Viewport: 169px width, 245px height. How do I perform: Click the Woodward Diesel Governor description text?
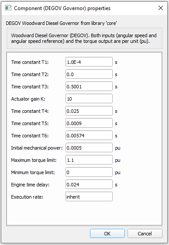(84, 38)
